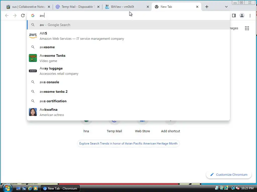Click the 10:23 PM system clock
Screen dimensions: 257x192
pyautogui.click(x=247, y=188)
